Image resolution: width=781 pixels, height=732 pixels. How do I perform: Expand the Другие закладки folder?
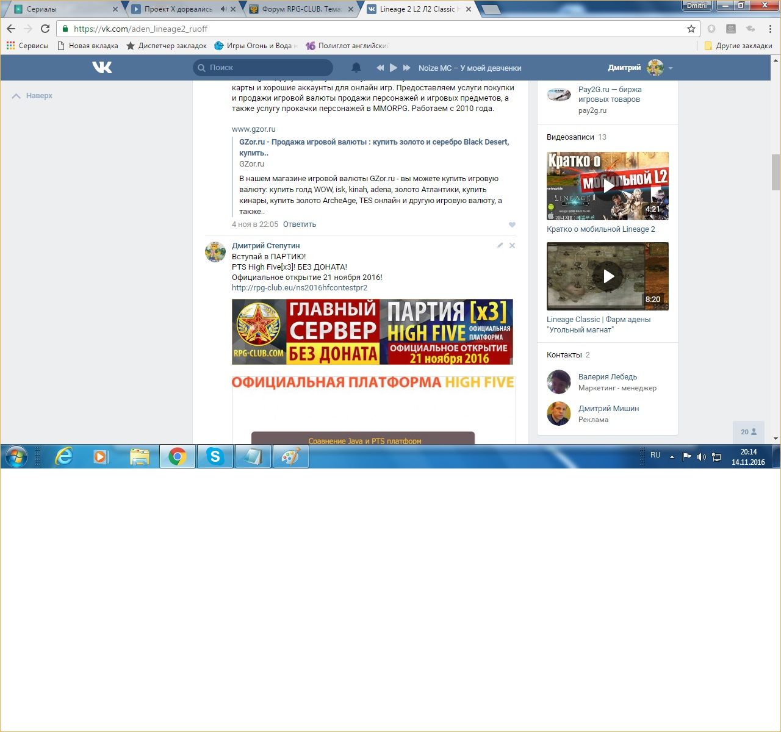pyautogui.click(x=738, y=46)
